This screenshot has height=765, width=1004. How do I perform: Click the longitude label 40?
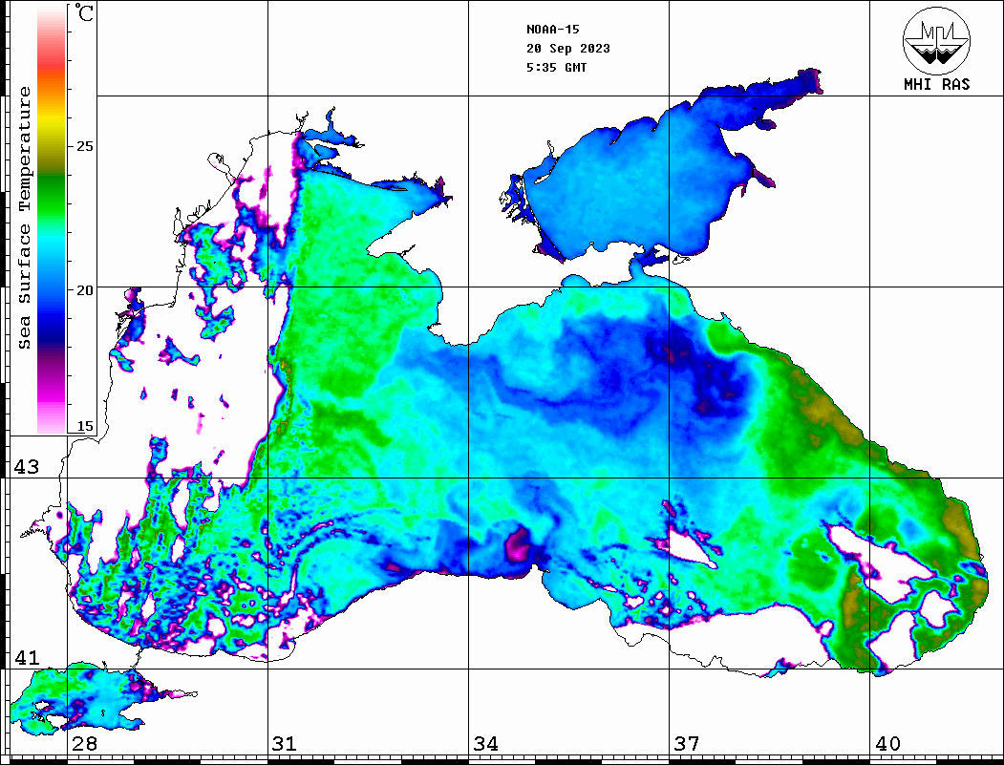point(887,744)
